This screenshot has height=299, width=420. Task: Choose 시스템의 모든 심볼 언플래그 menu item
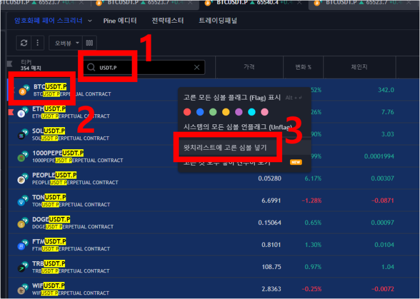237,127
